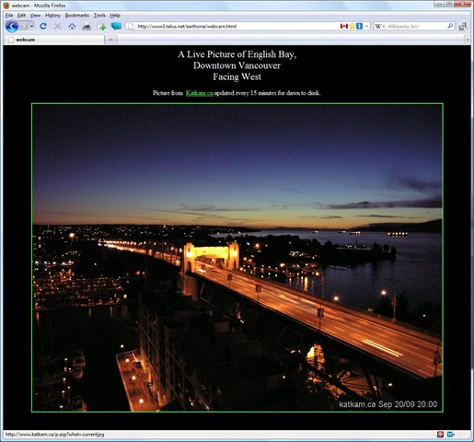Open the History menu
The image size is (474, 442).
pyautogui.click(x=52, y=16)
